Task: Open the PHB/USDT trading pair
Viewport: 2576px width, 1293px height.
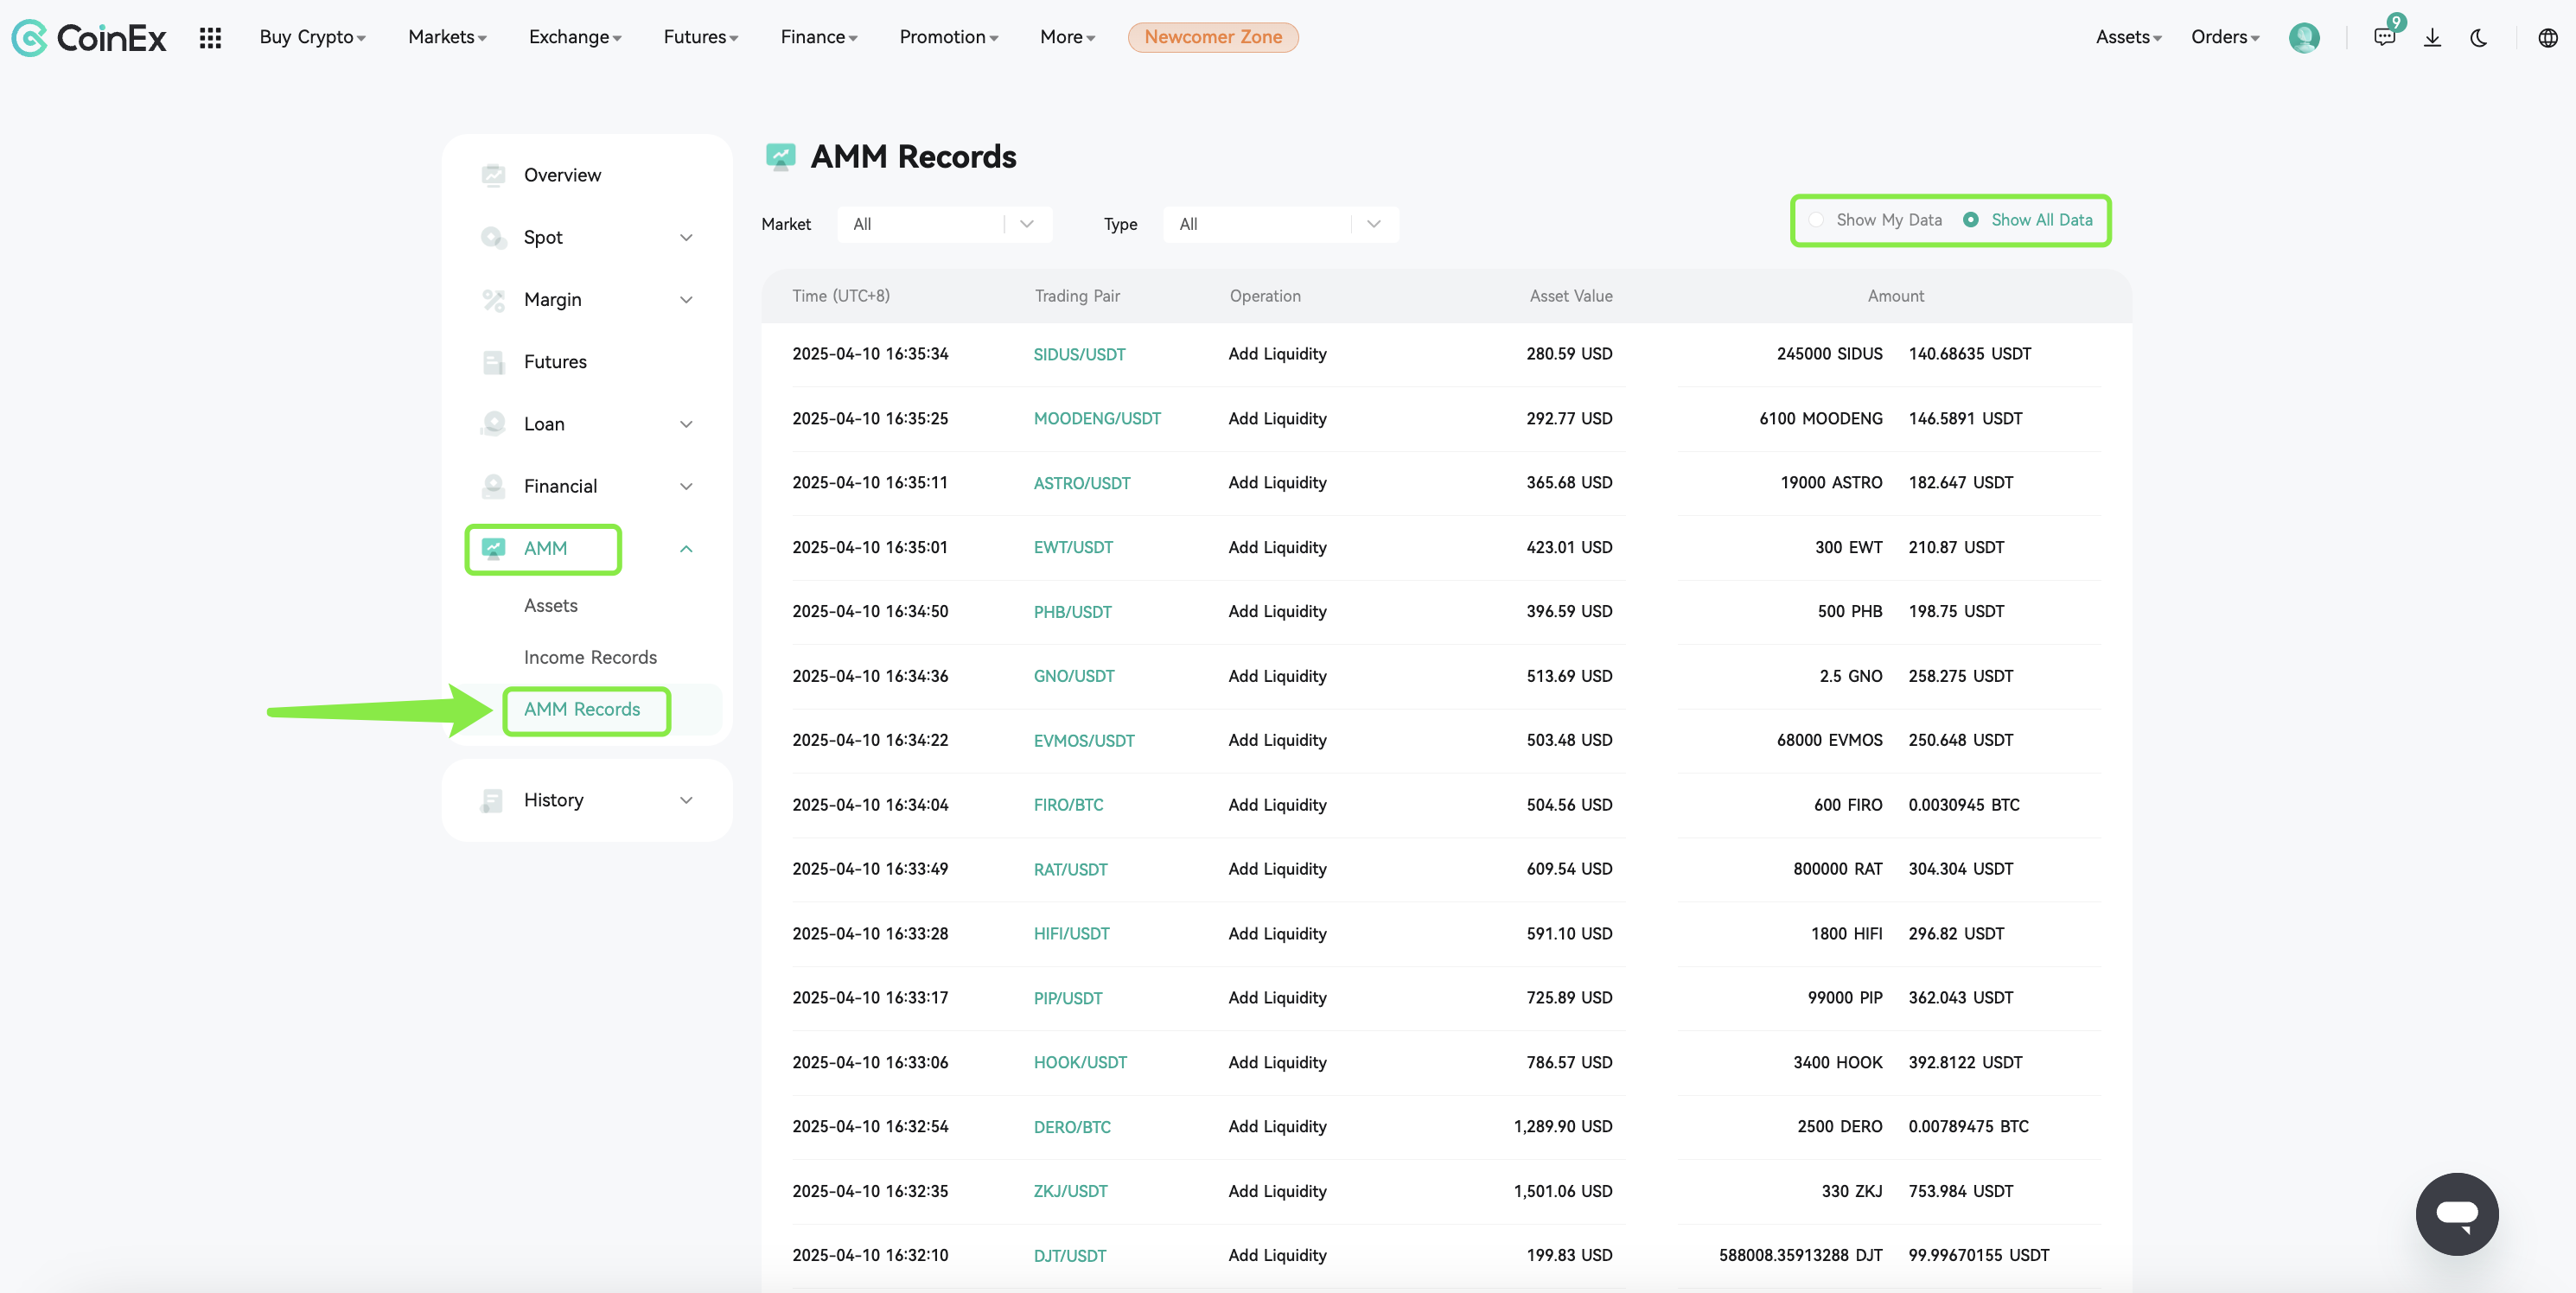Action: [1072, 612]
